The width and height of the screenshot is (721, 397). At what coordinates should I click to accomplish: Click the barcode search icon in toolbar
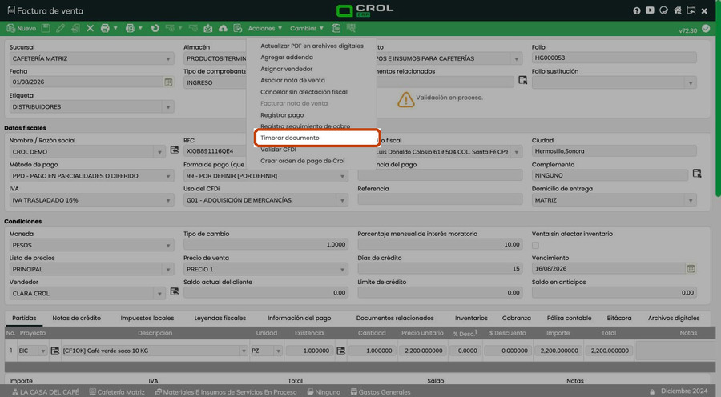[x=352, y=29]
